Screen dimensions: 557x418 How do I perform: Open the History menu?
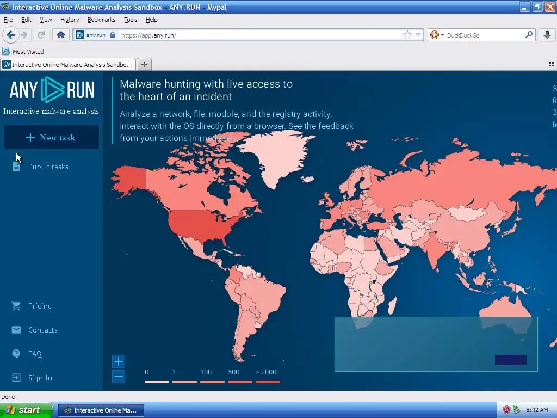(70, 20)
